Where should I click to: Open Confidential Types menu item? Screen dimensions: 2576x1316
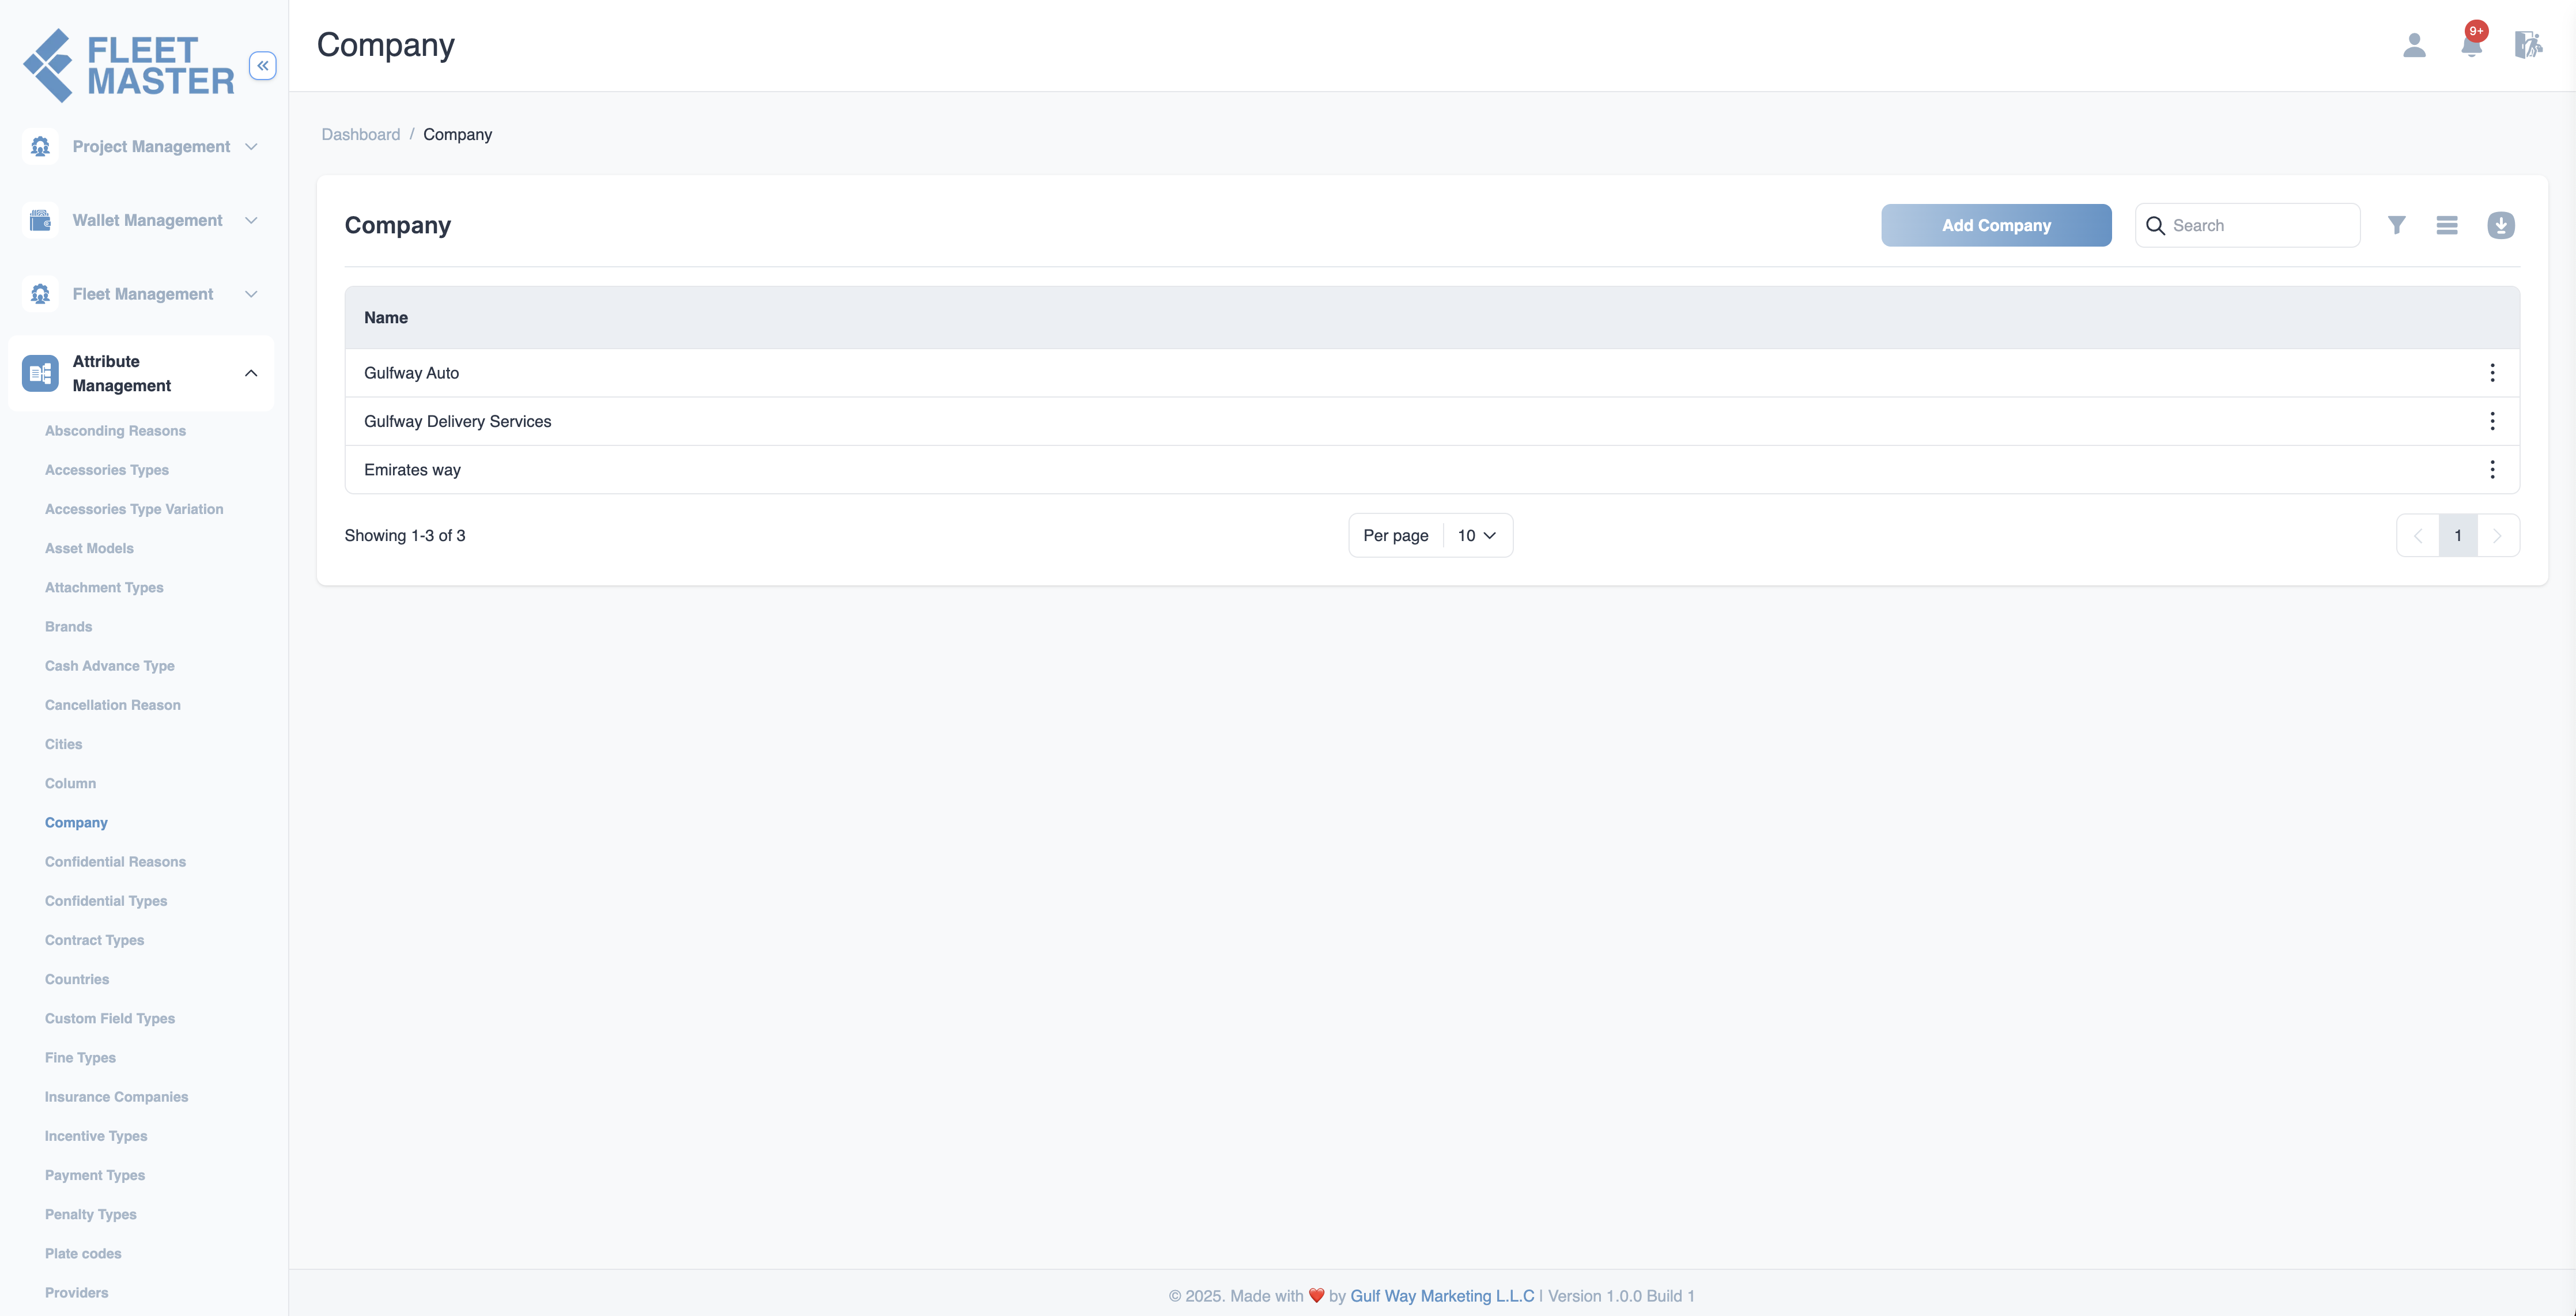point(106,901)
